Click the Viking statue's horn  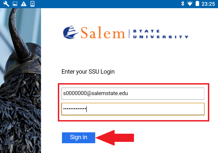point(19,35)
